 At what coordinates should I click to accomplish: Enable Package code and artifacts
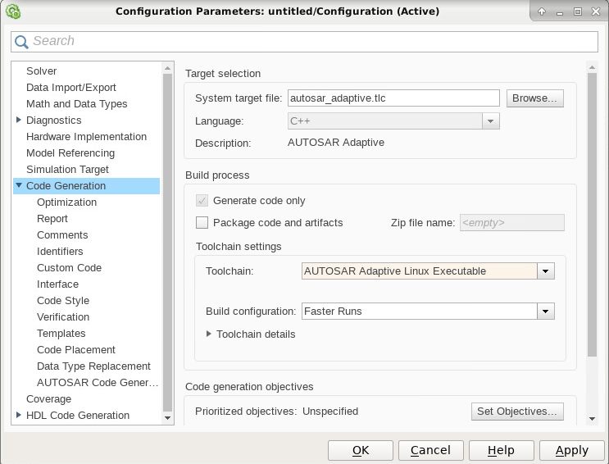pyautogui.click(x=202, y=223)
